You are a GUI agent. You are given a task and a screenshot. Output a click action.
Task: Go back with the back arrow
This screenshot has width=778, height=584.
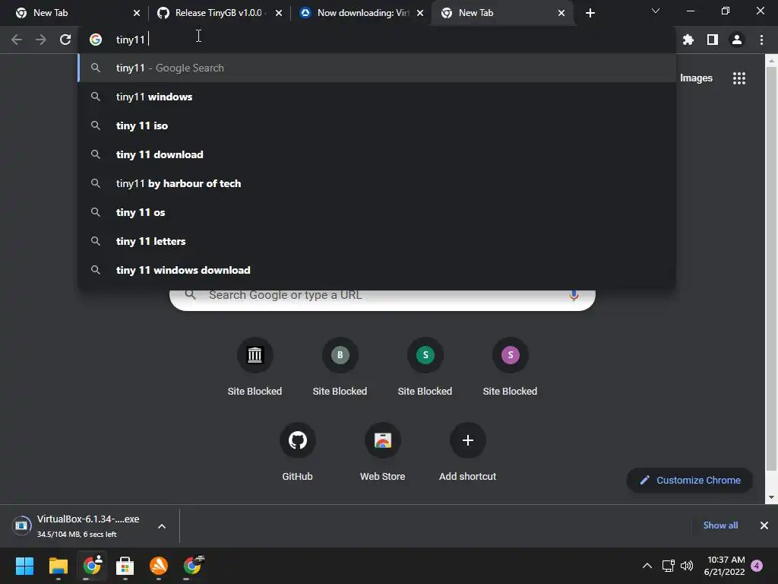(x=17, y=40)
